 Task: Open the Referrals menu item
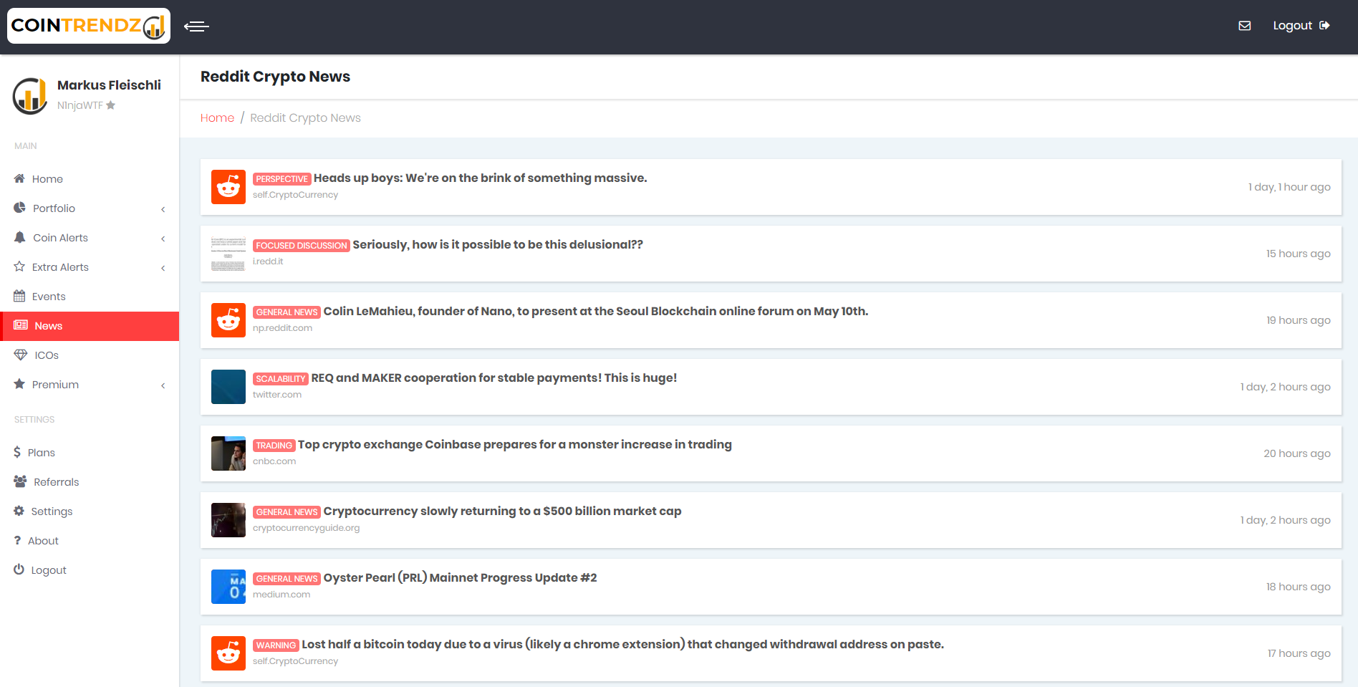[x=90, y=481]
